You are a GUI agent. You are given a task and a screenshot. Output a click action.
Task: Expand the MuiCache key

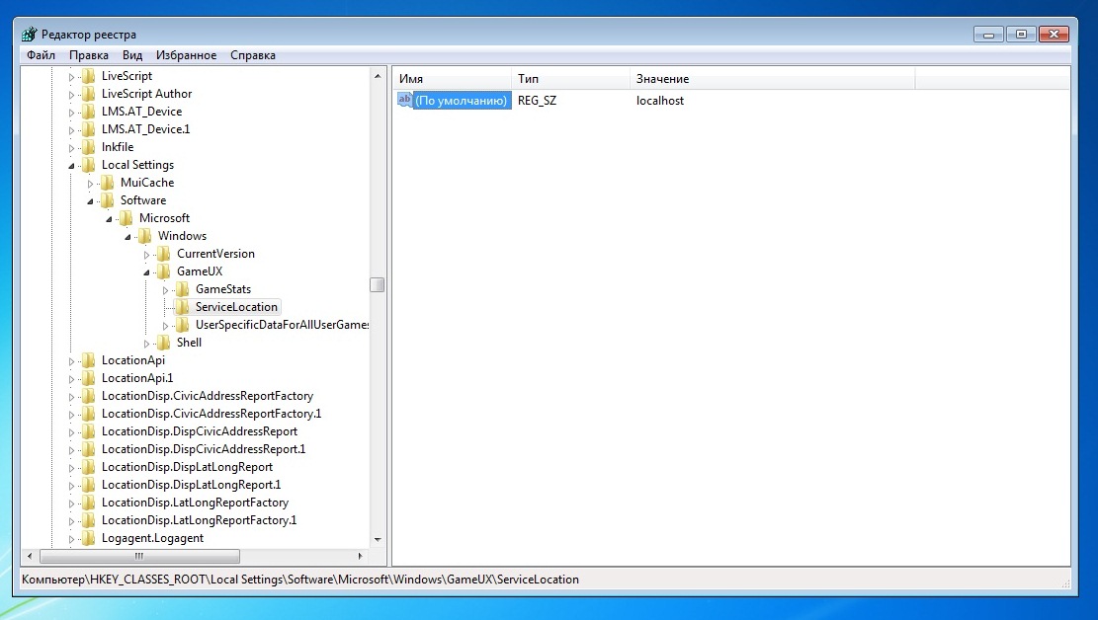pos(90,184)
